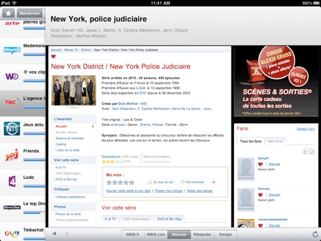Select the Jeux actu program entry
This screenshot has height=241, width=321.
click(x=23, y=129)
